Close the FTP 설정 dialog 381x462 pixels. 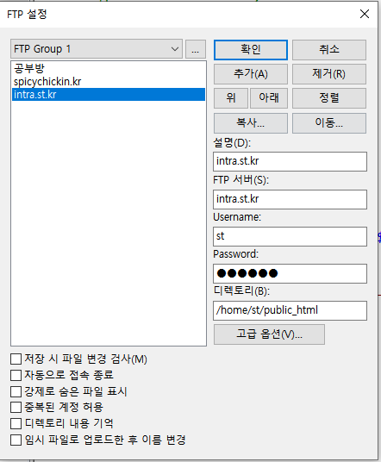pos(365,14)
